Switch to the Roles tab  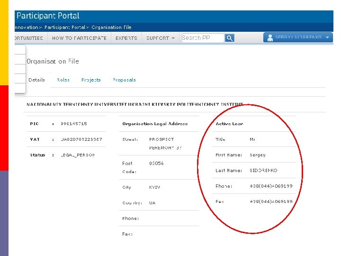coord(63,80)
